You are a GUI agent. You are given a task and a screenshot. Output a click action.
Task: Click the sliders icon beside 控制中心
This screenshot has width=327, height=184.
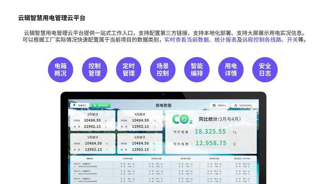[214, 105]
